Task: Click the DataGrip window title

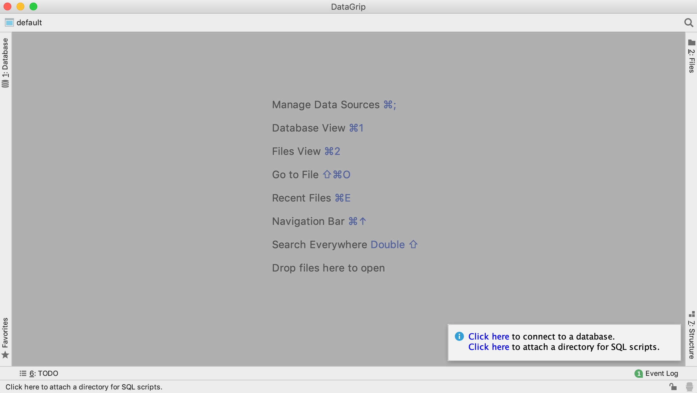Action: [x=348, y=7]
